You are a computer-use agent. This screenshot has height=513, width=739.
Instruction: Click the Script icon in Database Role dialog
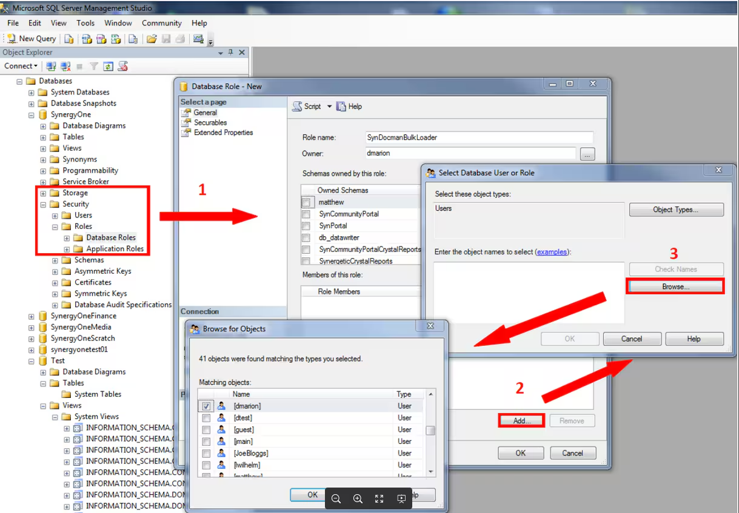coord(297,107)
